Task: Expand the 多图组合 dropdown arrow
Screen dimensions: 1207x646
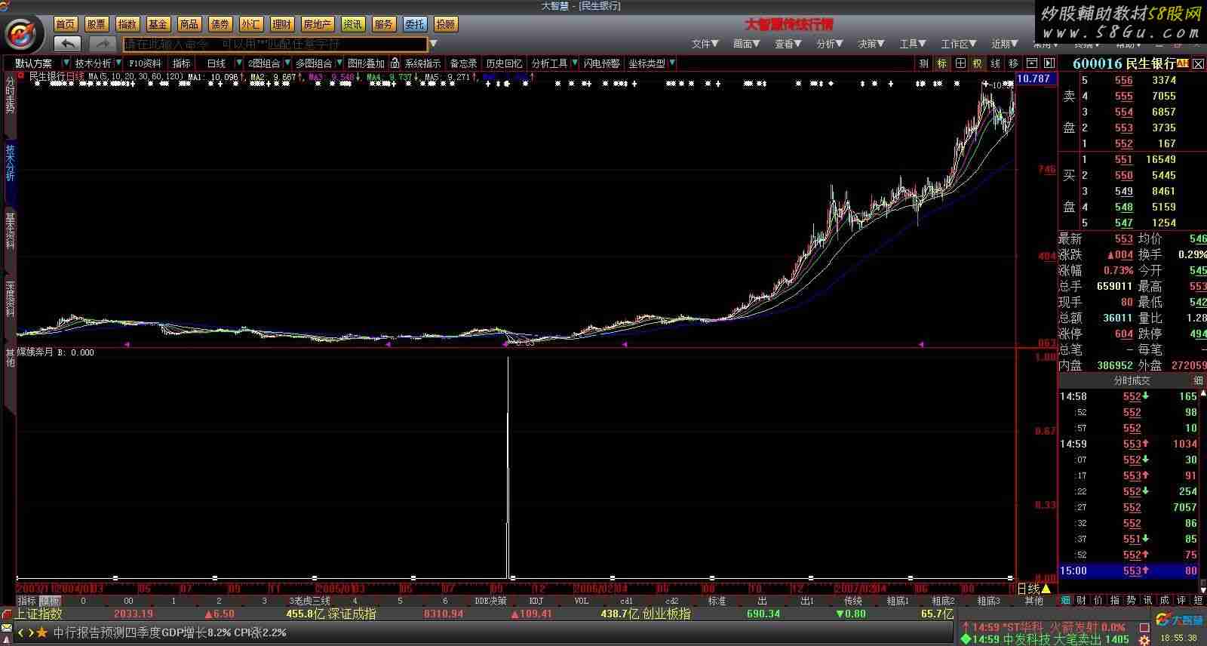Action: tap(338, 63)
